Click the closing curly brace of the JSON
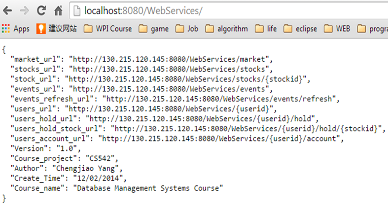 tap(4, 198)
